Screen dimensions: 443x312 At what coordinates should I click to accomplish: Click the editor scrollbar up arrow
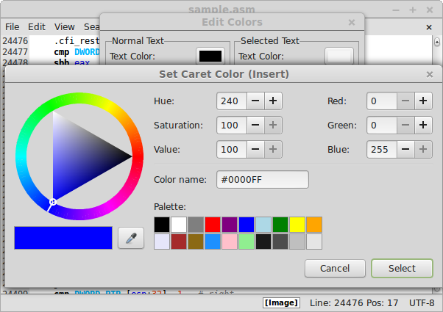click(437, 42)
